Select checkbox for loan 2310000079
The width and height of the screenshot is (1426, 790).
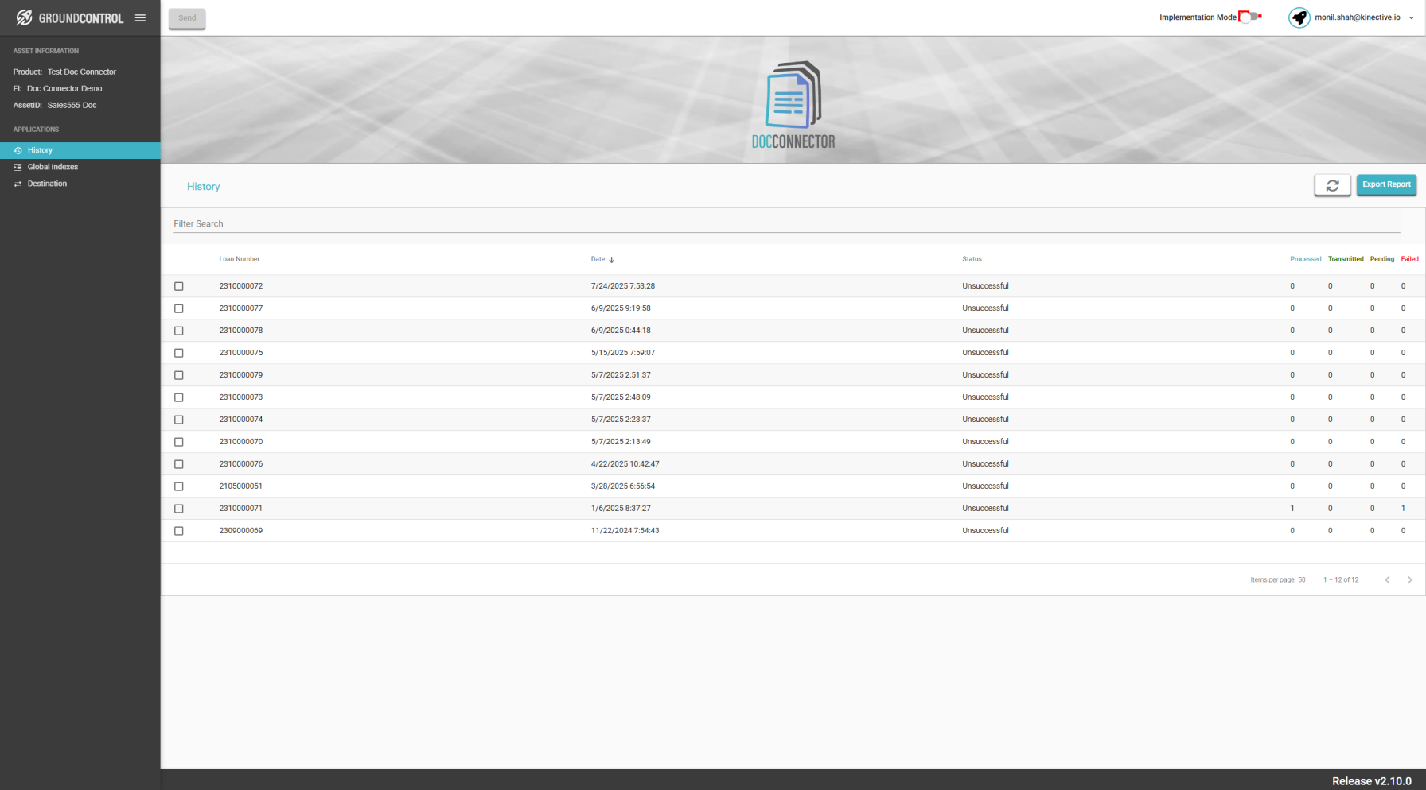tap(179, 375)
